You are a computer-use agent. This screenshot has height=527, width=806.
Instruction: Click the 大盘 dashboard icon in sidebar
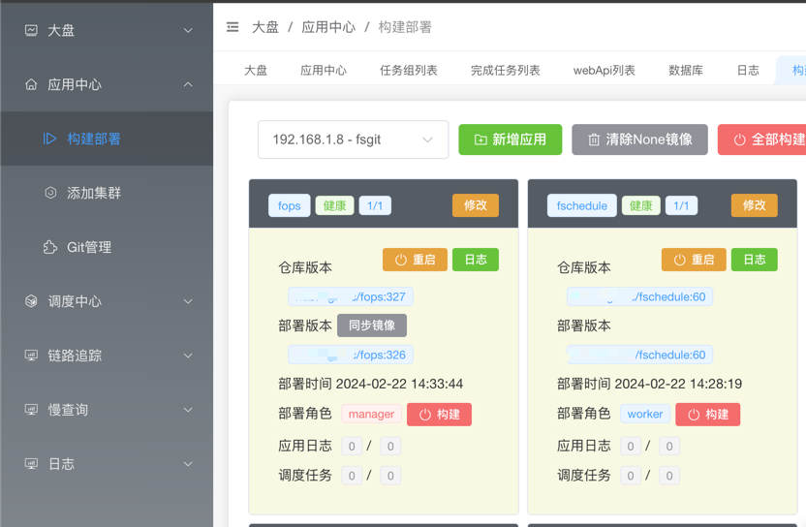[x=31, y=30]
